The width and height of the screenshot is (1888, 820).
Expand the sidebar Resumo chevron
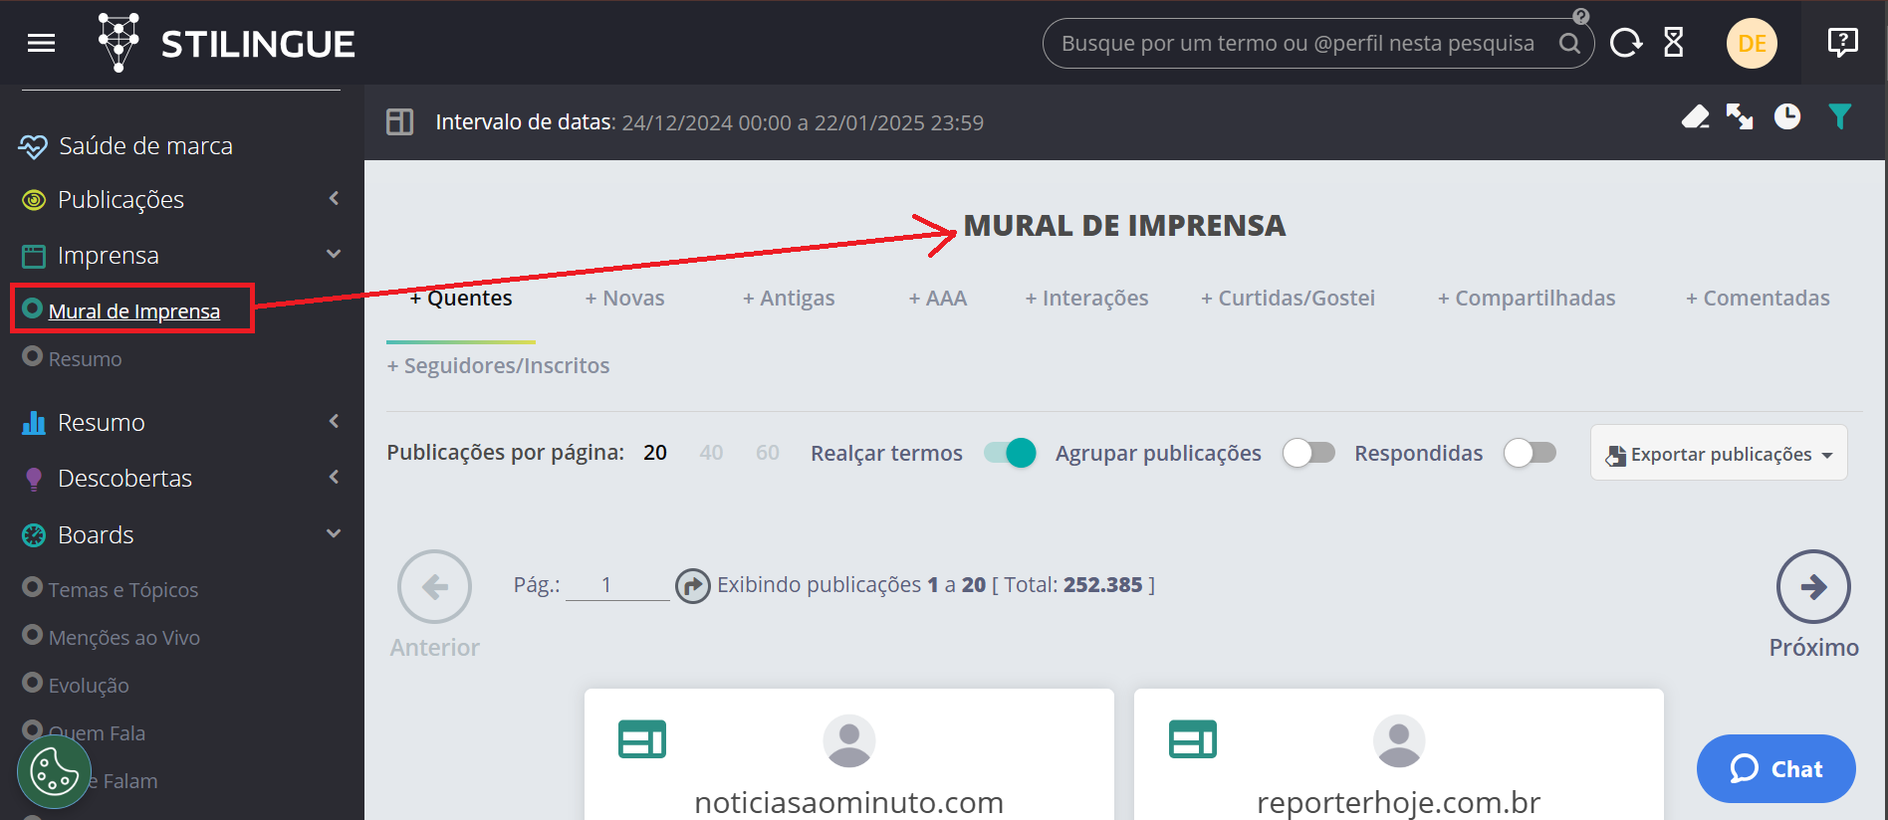tap(335, 421)
